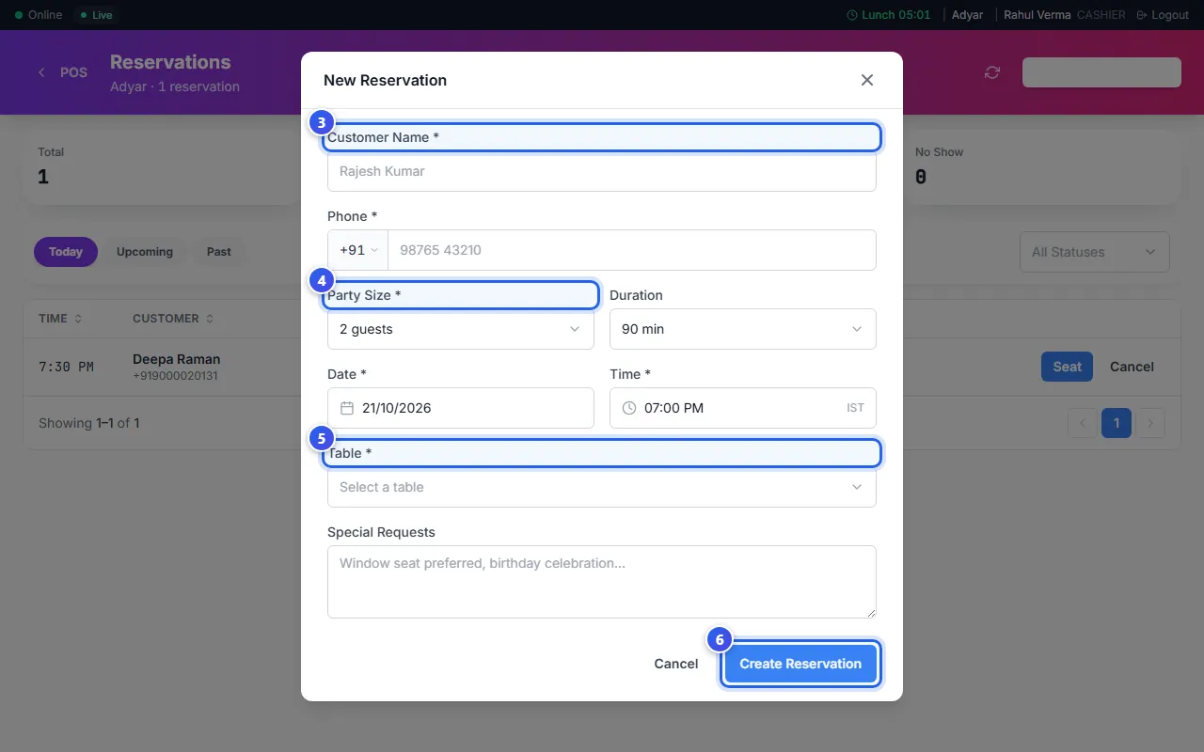Screen dimensions: 1204x752
Task: Click the Customer Name input field
Action: (x=602, y=171)
